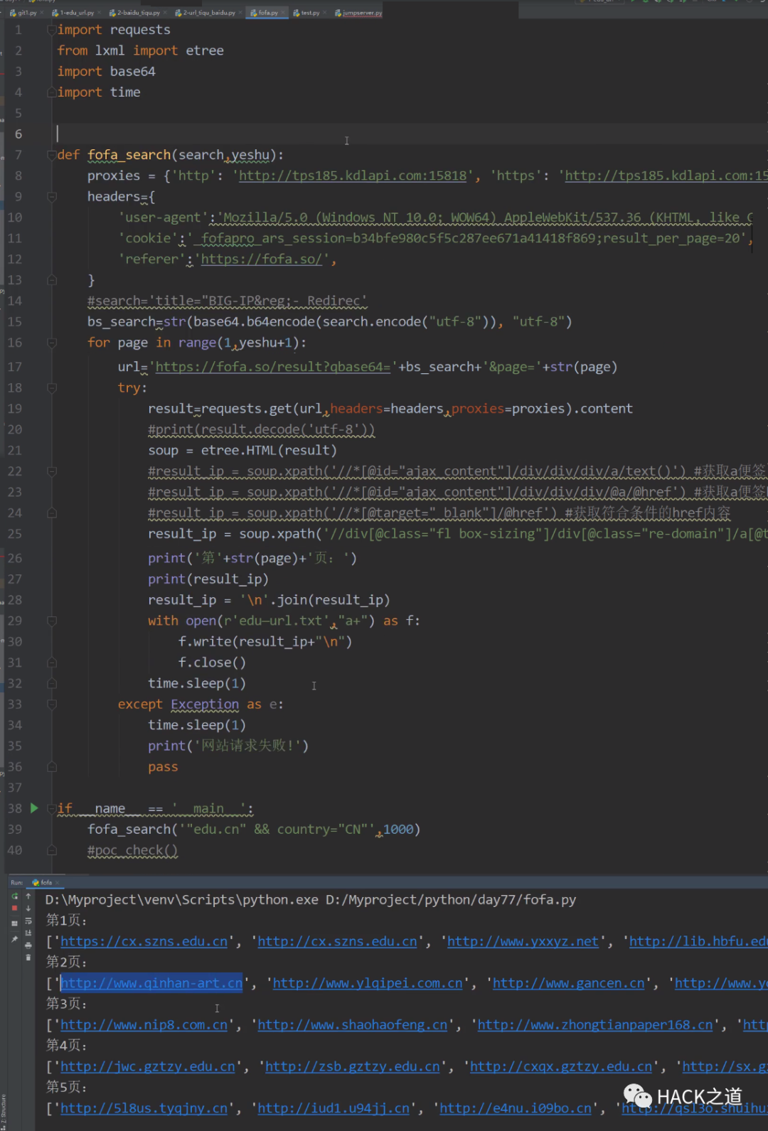The image size is (768, 1131).
Task: Open http://www.shaohaofeng.cn link
Action: tap(352, 1025)
